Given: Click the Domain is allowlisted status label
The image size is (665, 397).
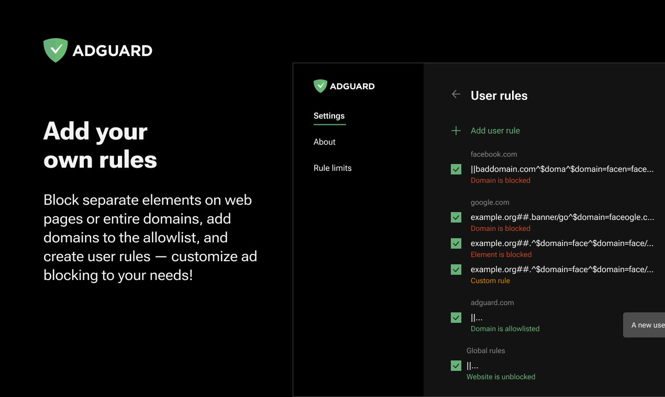Looking at the screenshot, I should 505,329.
